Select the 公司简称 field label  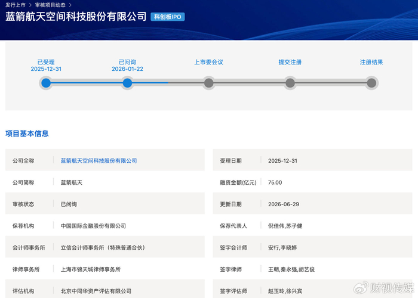coord(23,182)
